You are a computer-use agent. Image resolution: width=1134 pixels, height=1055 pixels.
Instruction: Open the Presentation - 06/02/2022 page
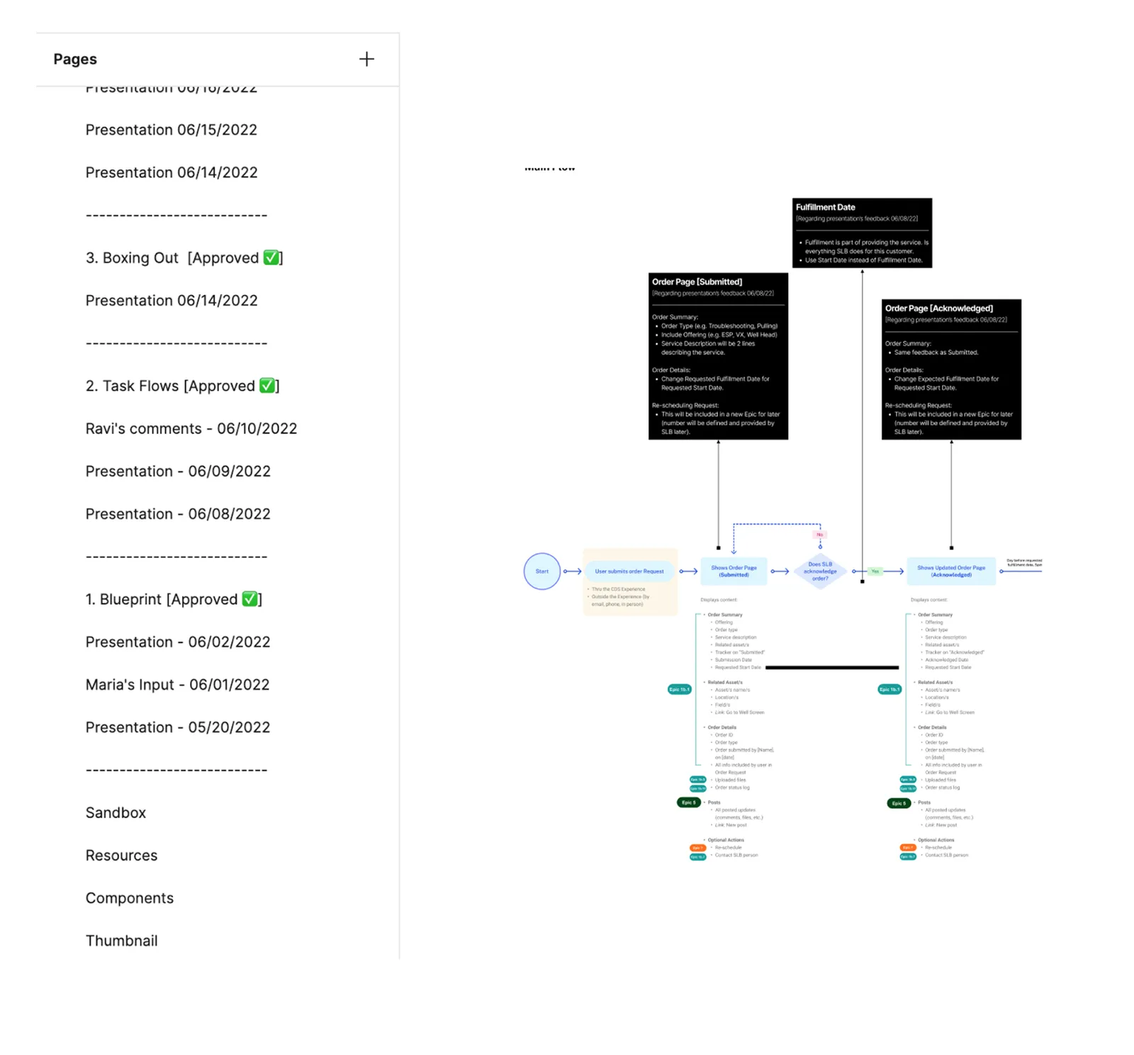178,642
